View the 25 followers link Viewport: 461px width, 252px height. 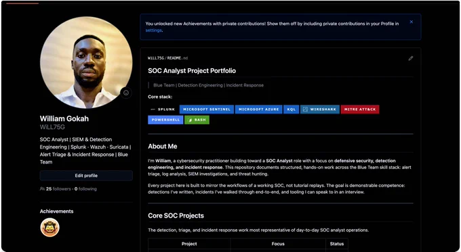58,189
